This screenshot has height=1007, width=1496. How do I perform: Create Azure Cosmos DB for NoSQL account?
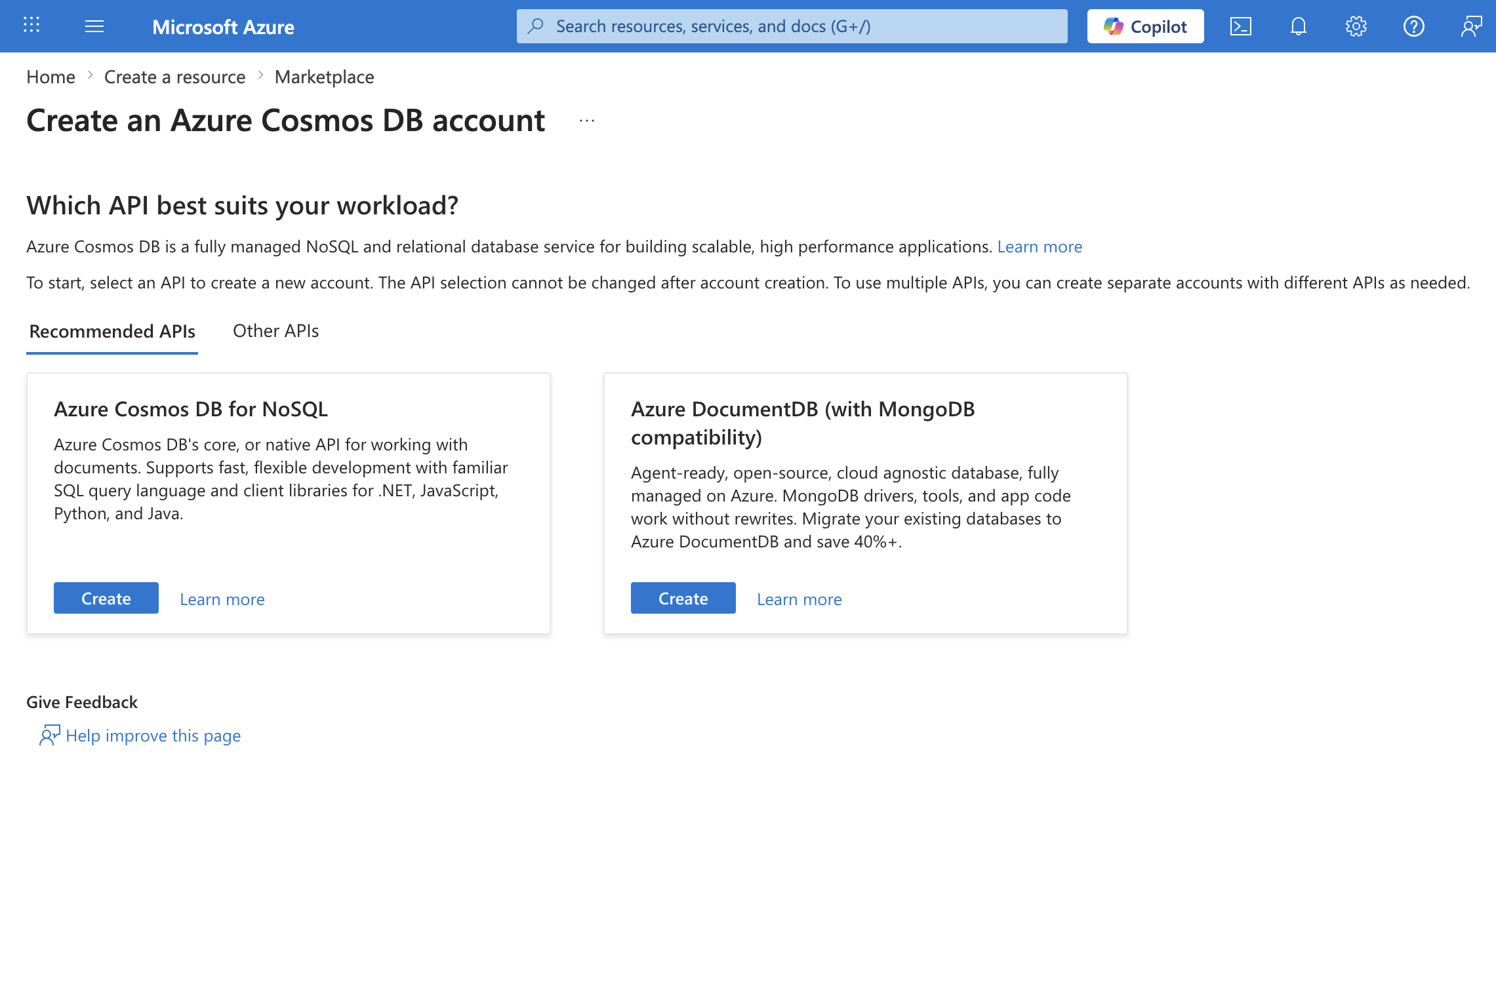(106, 598)
